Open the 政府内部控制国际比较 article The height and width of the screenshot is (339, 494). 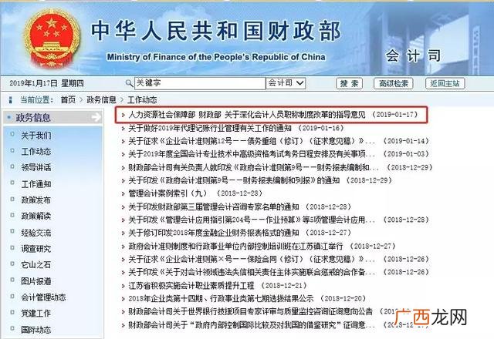coord(252,325)
